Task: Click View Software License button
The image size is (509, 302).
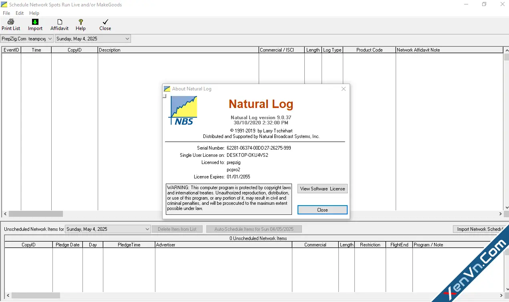Action: coord(322,189)
